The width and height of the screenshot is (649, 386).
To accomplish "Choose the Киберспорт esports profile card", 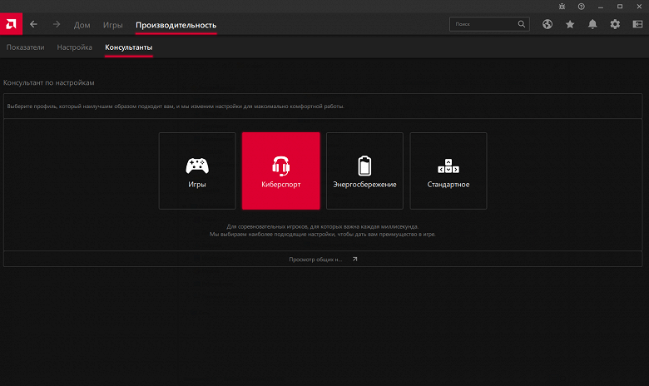I will pos(281,171).
